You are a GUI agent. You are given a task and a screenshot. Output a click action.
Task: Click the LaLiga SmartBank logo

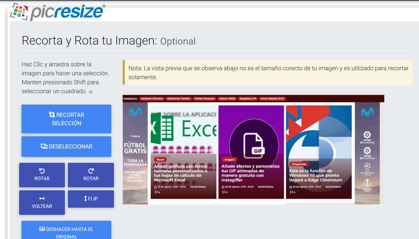point(367,153)
